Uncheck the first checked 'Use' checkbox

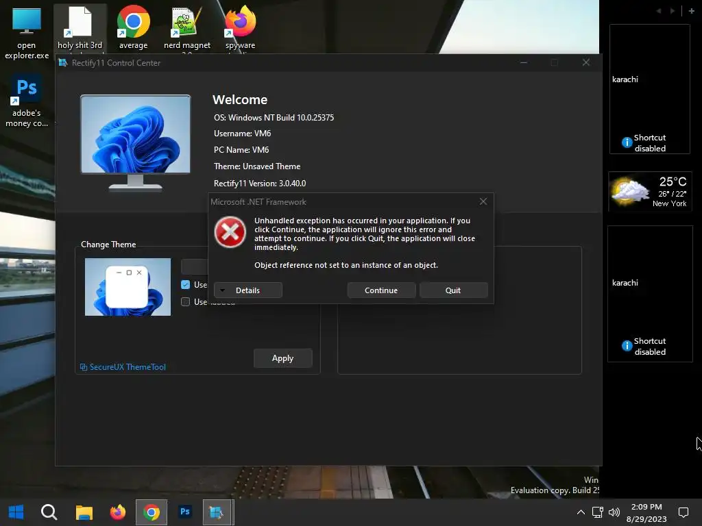(x=185, y=284)
